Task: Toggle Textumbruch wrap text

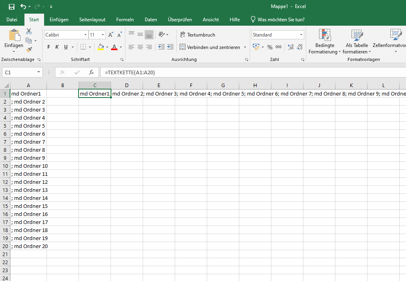Action: point(198,35)
